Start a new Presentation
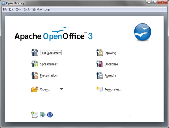This screenshot has height=128, width=169. (x=49, y=75)
